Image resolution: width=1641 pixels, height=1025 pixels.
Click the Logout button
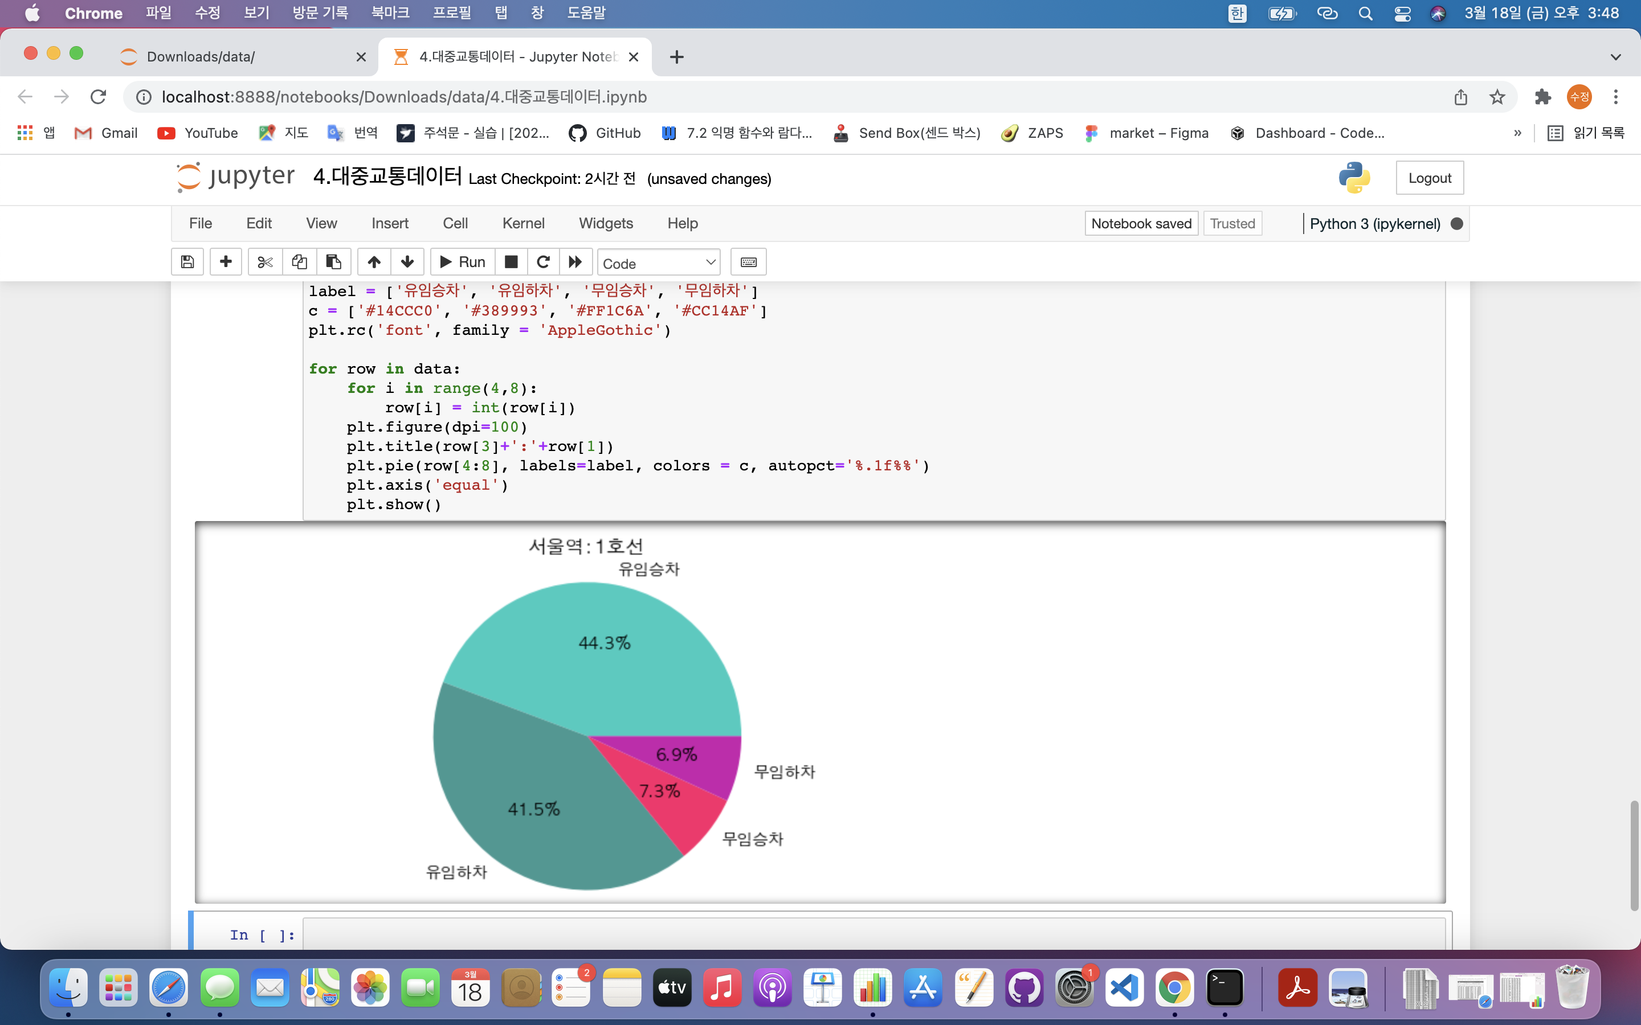coord(1429,178)
